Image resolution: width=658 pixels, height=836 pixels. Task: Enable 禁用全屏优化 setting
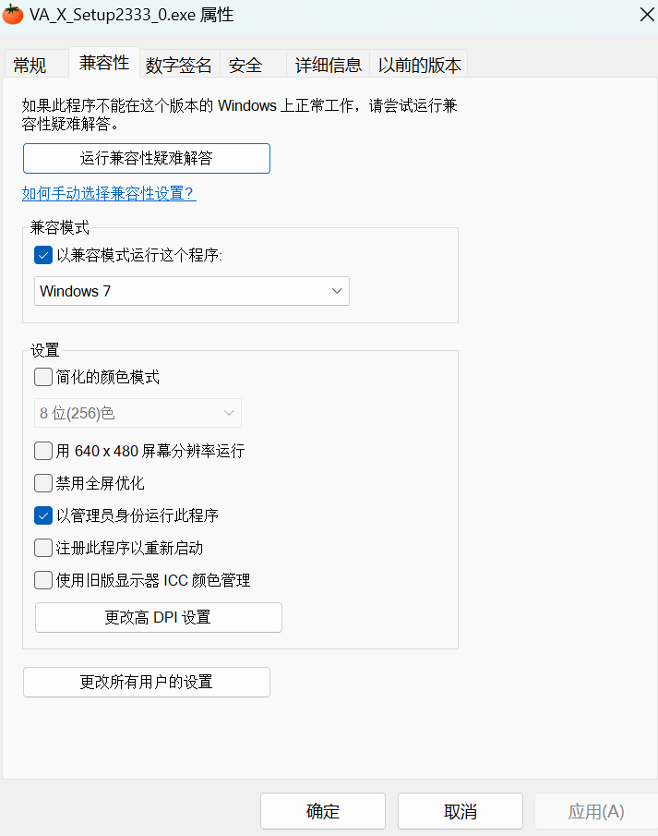click(x=42, y=483)
